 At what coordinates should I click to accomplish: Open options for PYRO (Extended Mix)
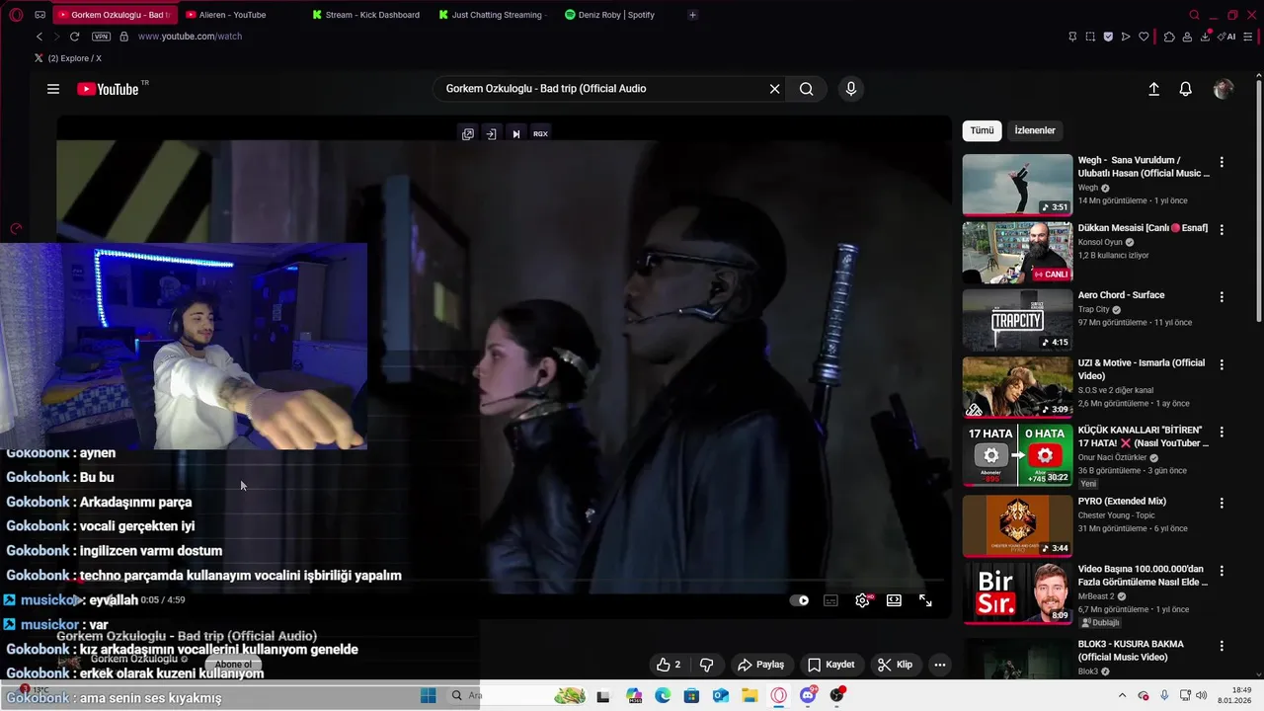(x=1222, y=503)
